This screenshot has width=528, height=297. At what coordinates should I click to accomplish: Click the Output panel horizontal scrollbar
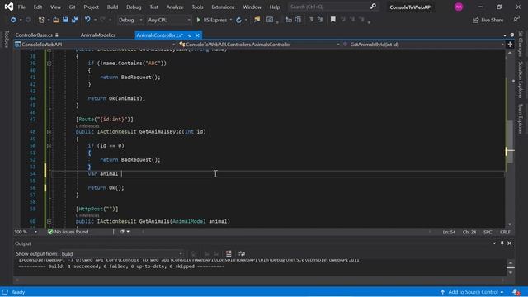pos(259,280)
